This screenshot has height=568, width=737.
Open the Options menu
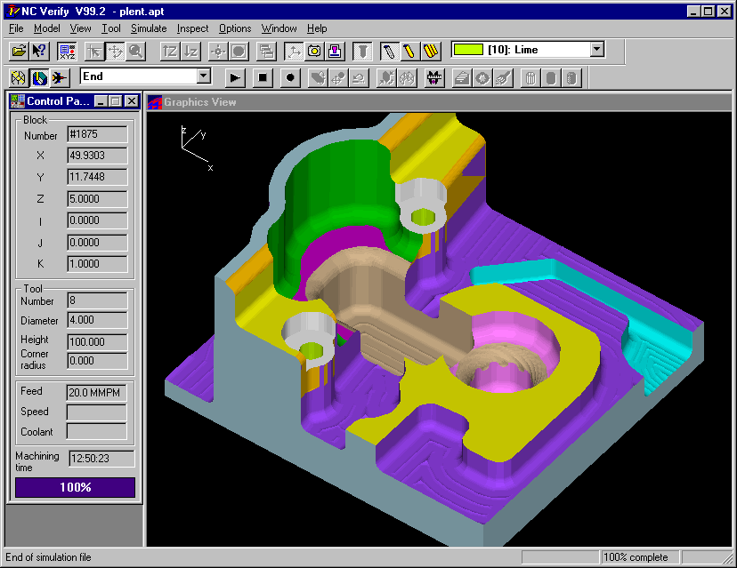[235, 28]
